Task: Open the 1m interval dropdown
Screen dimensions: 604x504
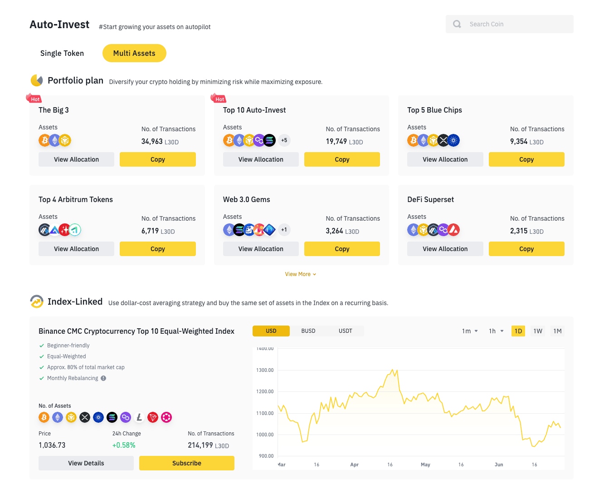Action: click(470, 331)
